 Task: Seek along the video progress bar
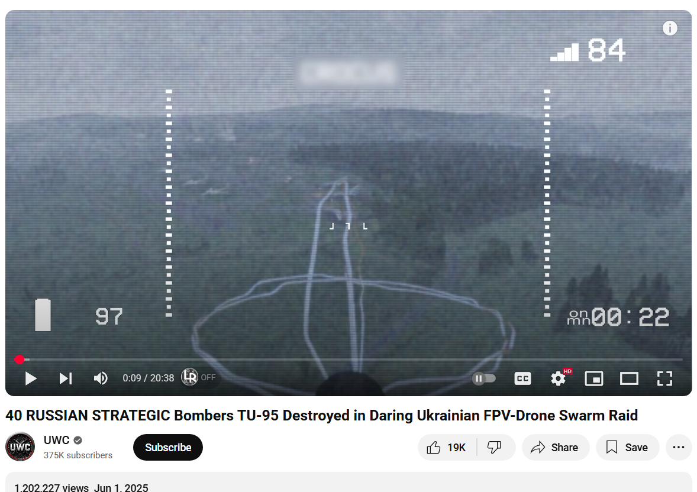coord(348,359)
